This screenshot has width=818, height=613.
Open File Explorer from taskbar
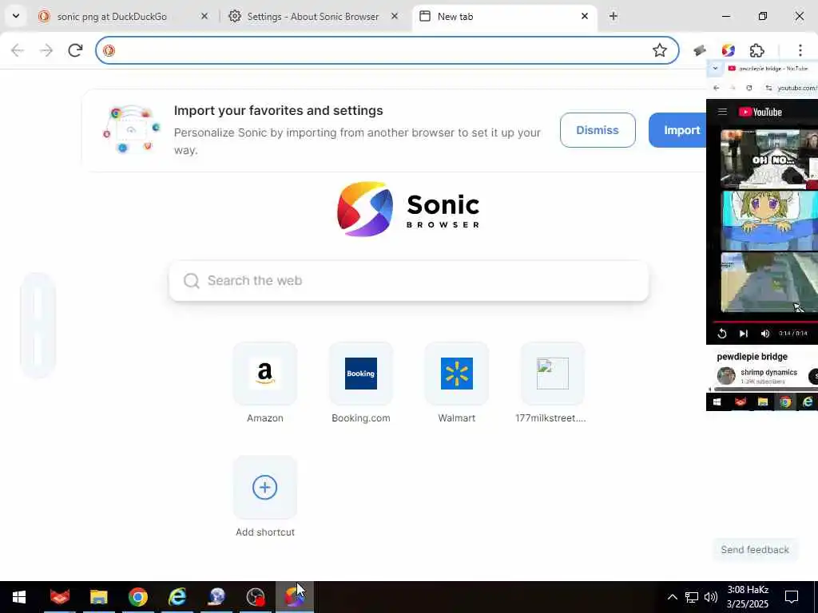pyautogui.click(x=98, y=597)
